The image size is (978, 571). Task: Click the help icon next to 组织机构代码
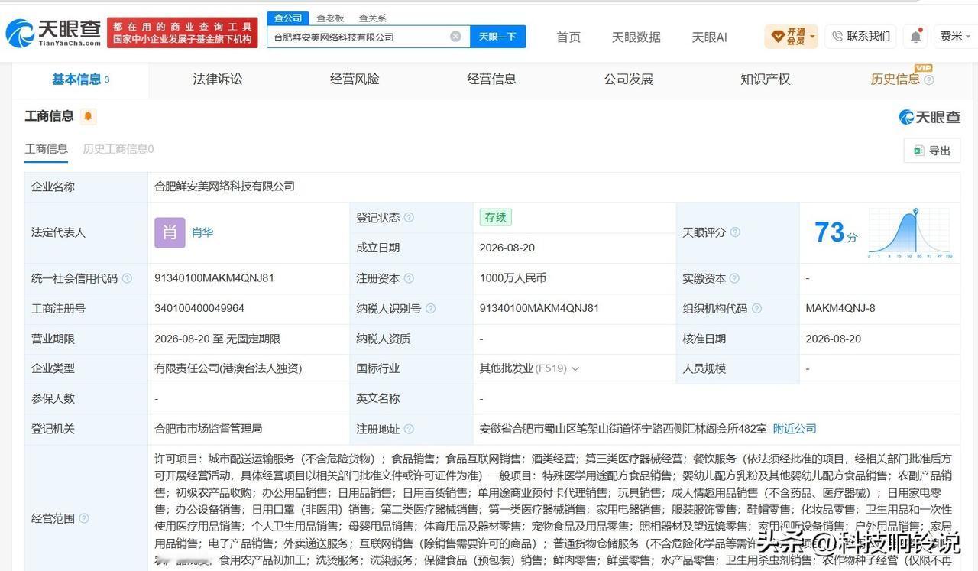click(756, 309)
